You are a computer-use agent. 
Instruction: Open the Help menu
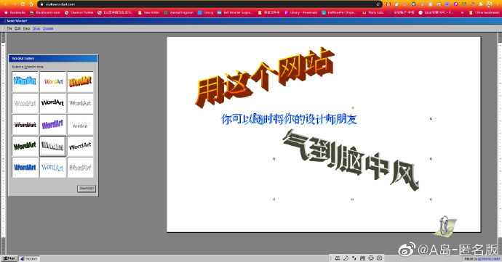27,28
